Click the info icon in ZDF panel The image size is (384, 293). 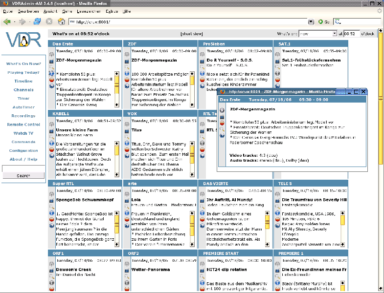127,74
